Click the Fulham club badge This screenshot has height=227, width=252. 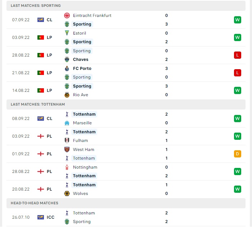[x=67, y=141]
